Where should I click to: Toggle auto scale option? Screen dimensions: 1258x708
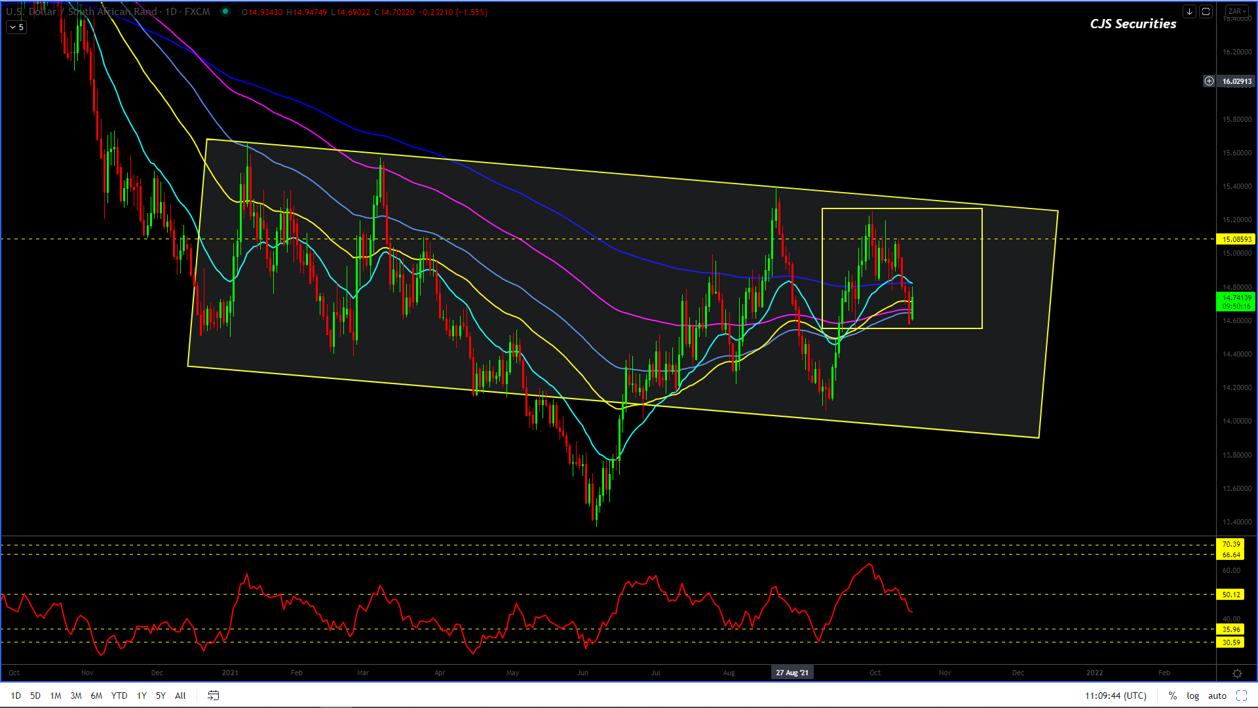coord(1217,696)
